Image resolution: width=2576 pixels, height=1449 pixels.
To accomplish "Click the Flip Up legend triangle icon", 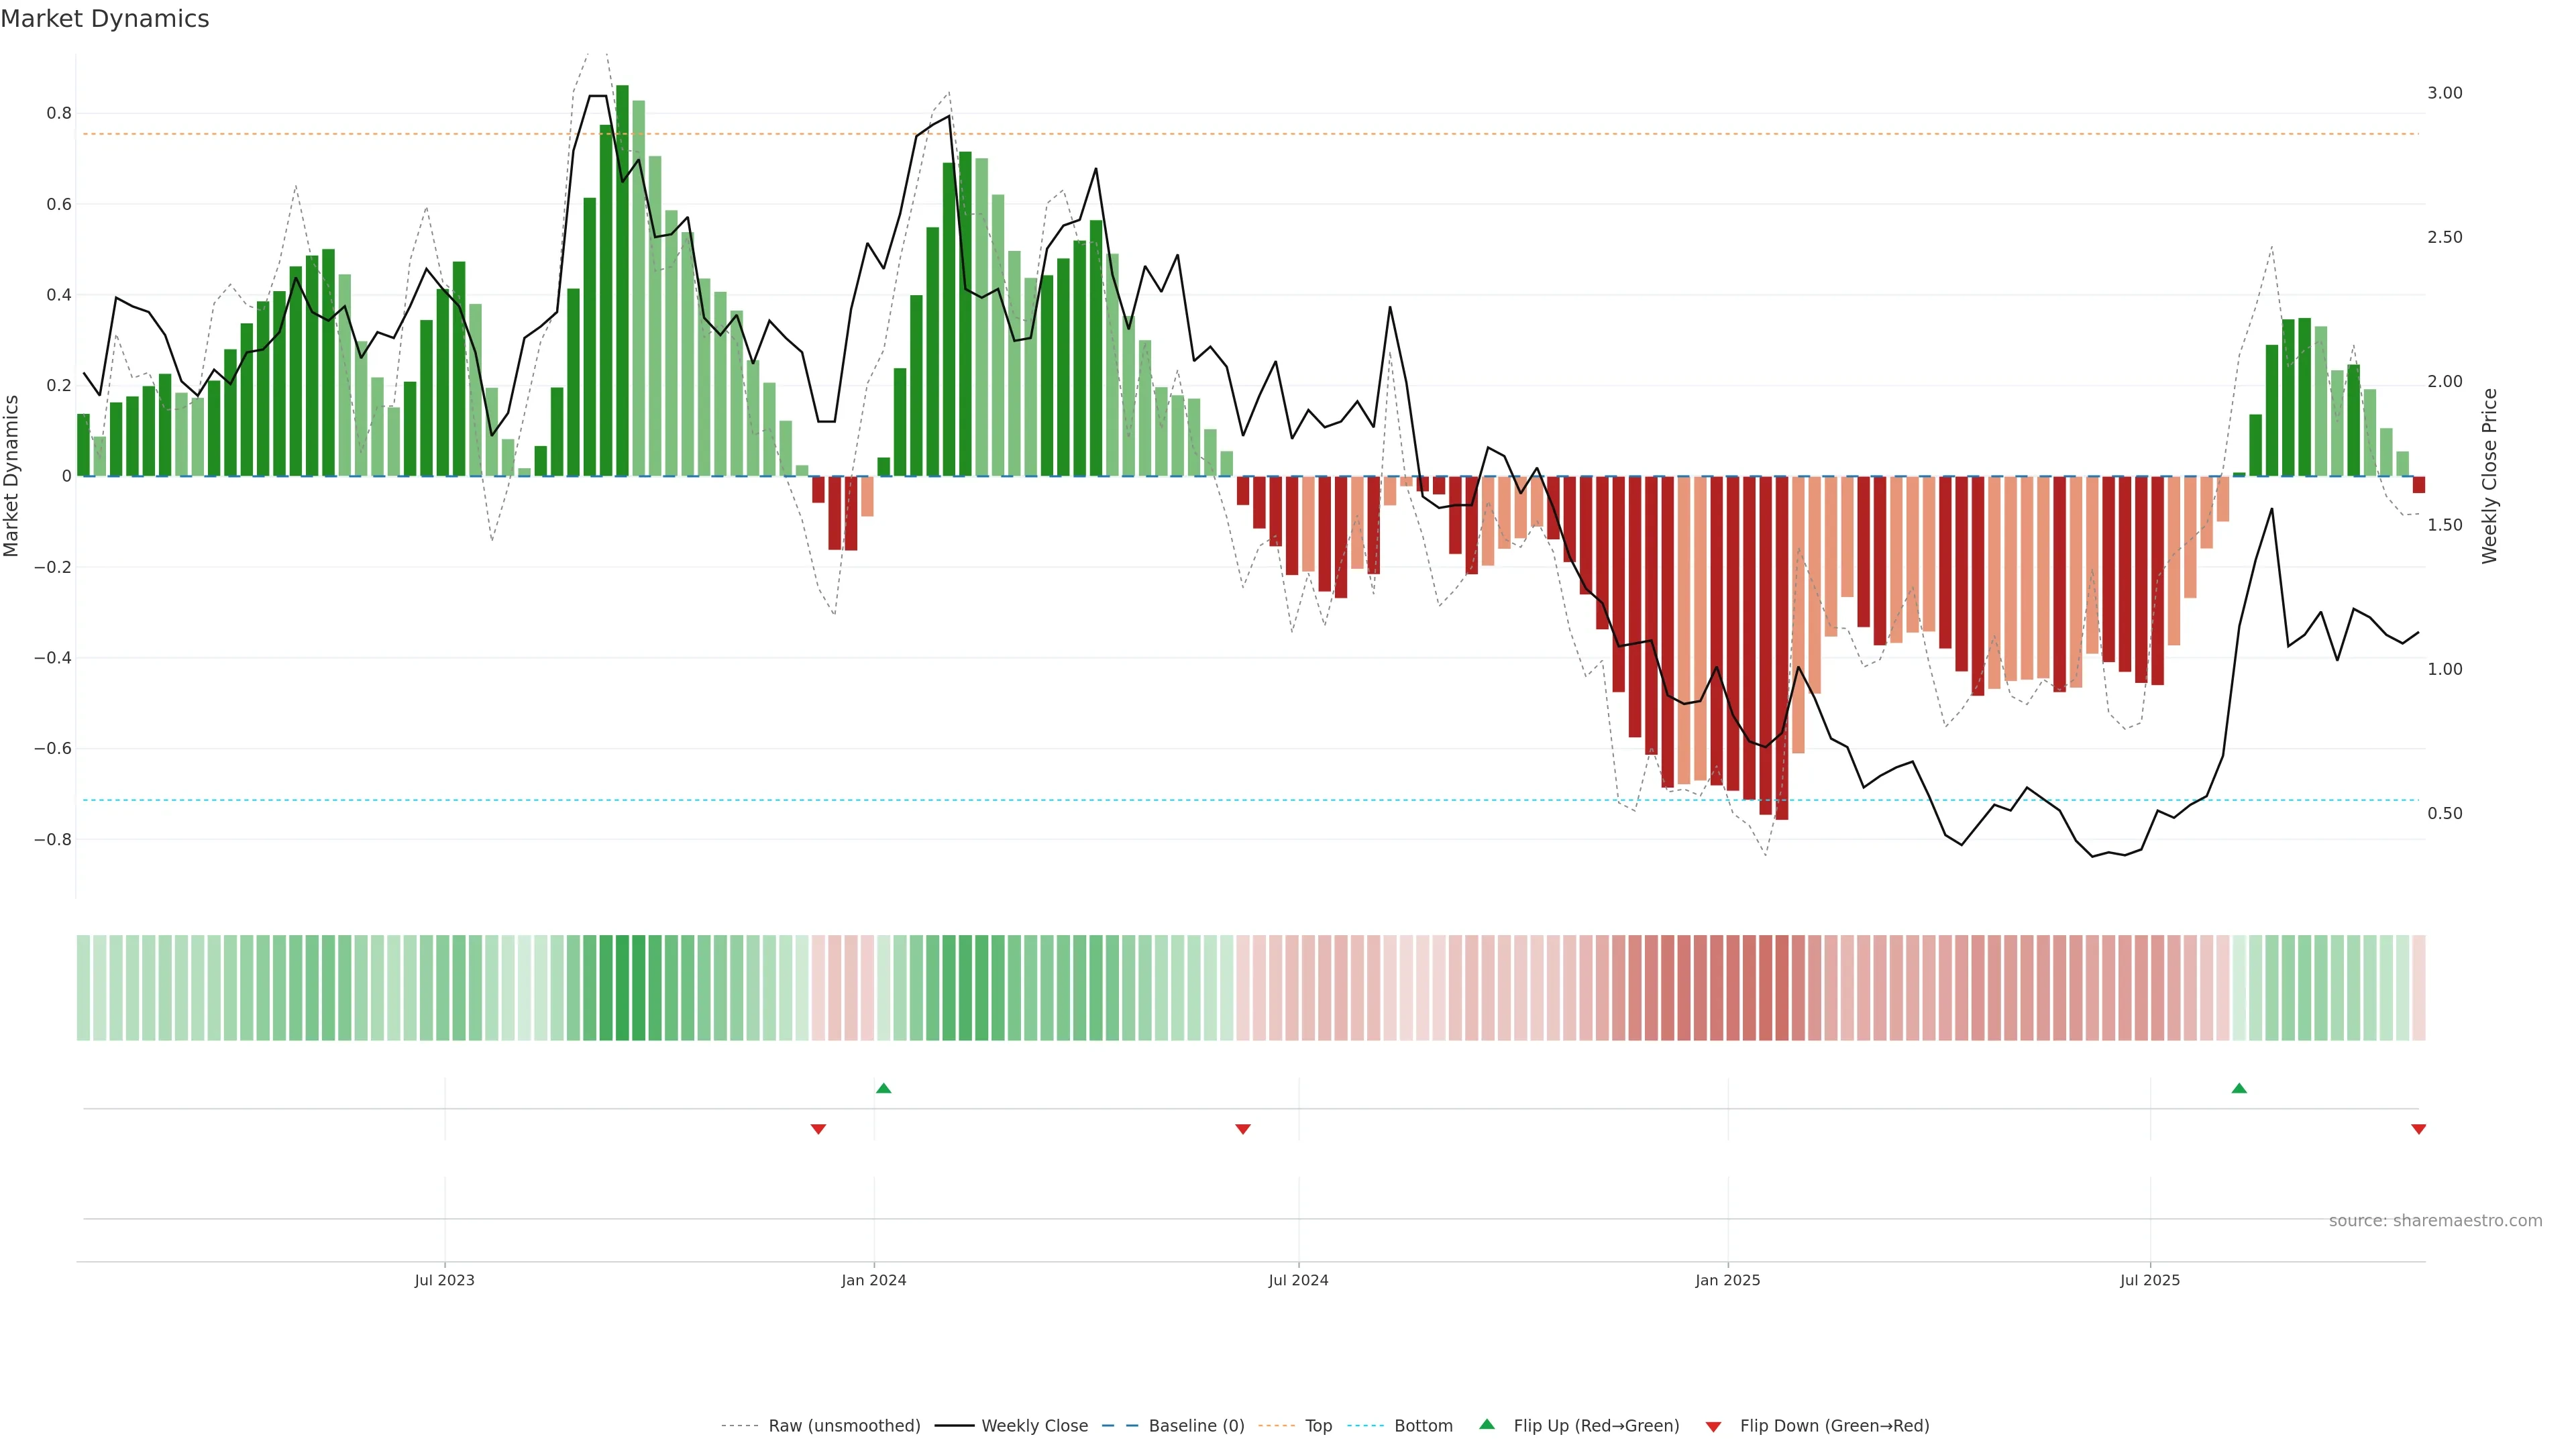I will coord(1487,1424).
